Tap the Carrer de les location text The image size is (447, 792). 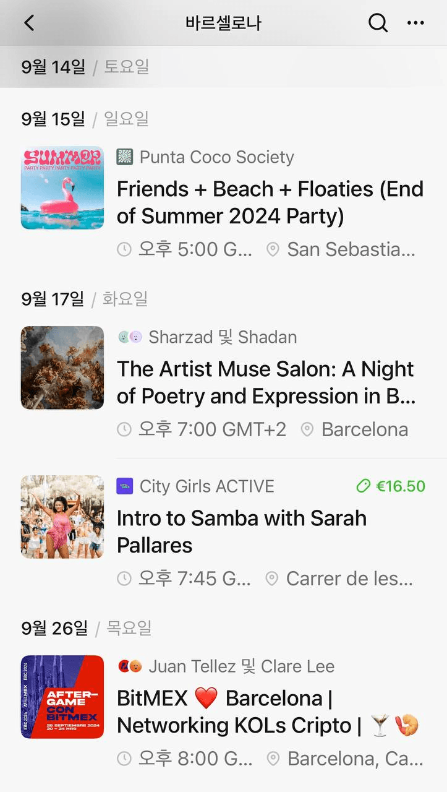pos(349,579)
